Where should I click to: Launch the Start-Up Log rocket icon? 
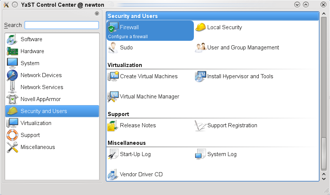pyautogui.click(x=113, y=154)
